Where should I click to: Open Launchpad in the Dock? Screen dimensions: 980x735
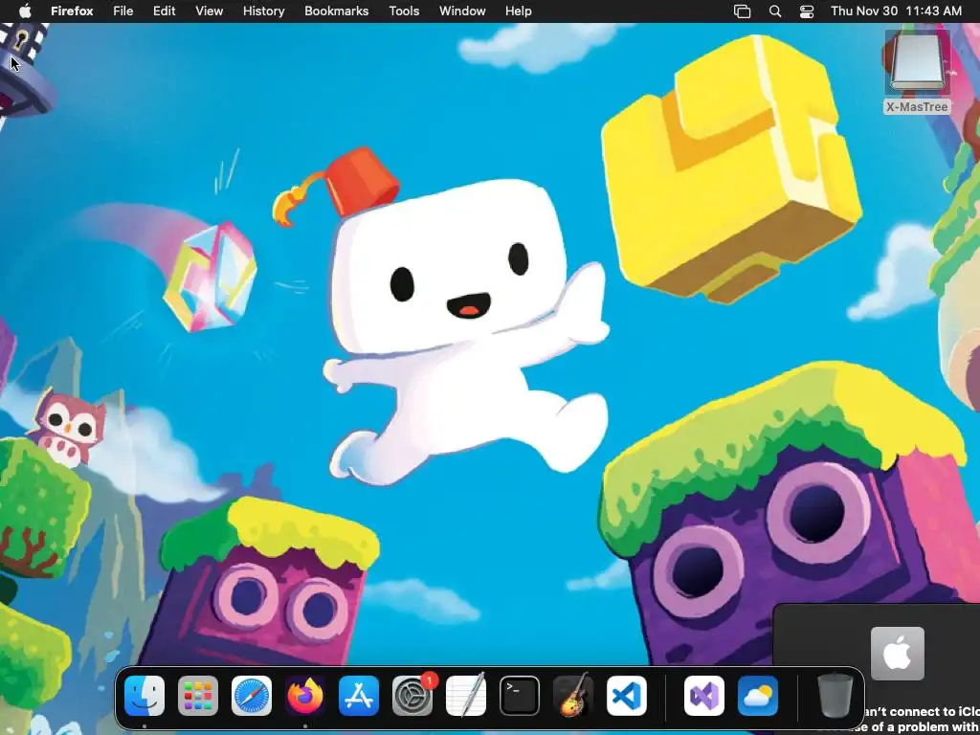coord(198,696)
